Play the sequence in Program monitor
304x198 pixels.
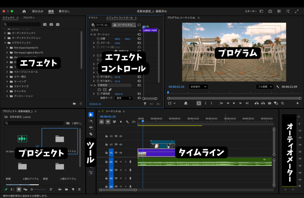pos(234,103)
